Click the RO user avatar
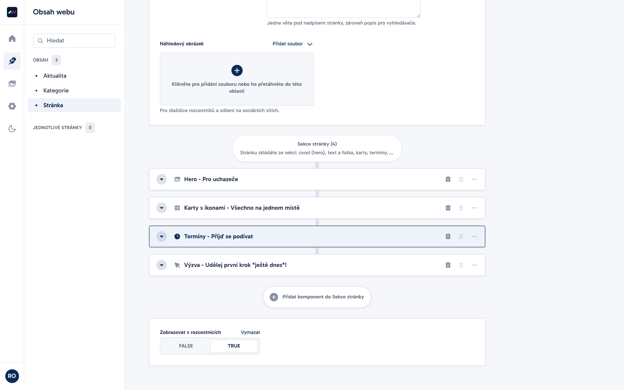This screenshot has width=624, height=390. point(12,376)
